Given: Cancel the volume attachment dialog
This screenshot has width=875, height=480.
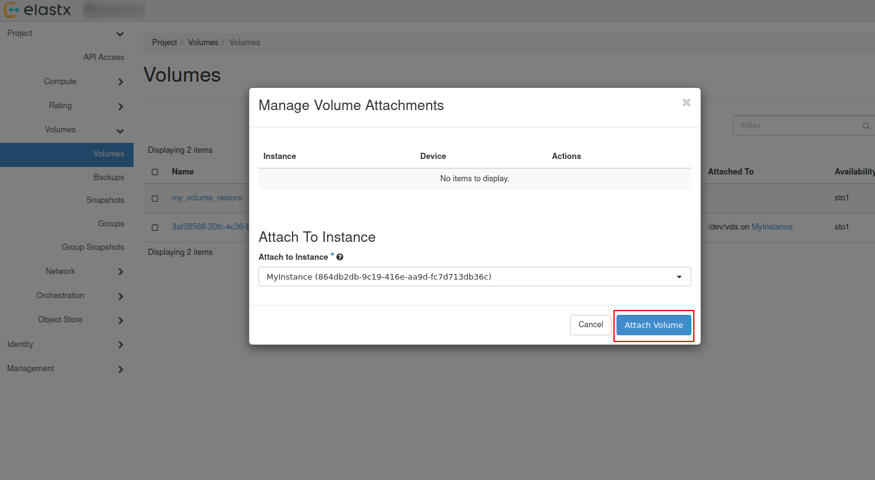Looking at the screenshot, I should (x=590, y=325).
